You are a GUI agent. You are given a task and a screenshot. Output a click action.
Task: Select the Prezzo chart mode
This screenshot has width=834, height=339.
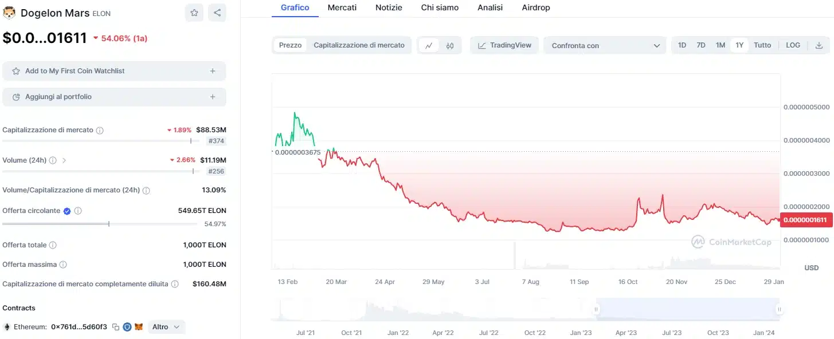click(290, 45)
